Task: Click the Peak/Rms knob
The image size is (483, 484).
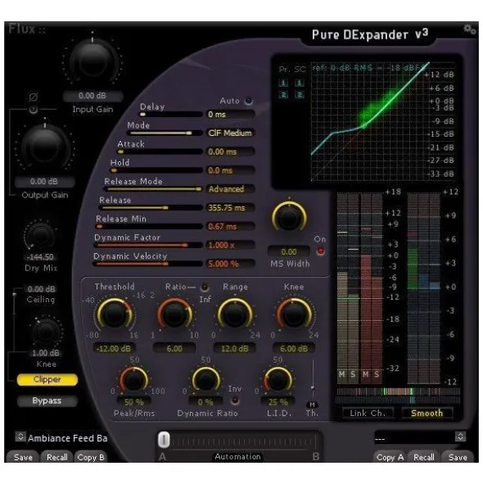Action: point(133,380)
